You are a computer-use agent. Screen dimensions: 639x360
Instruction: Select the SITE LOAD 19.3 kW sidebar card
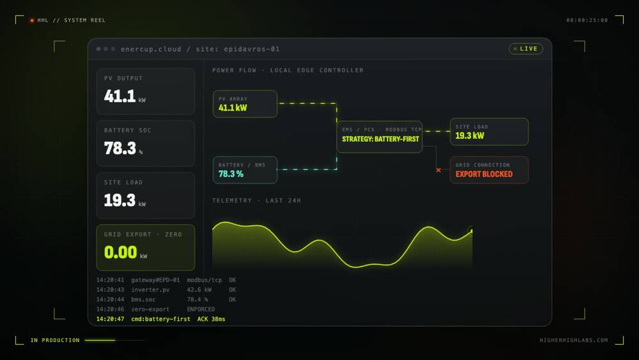(146, 196)
